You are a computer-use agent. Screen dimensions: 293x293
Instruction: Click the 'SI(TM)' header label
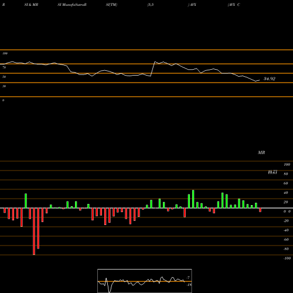tap(111, 5)
